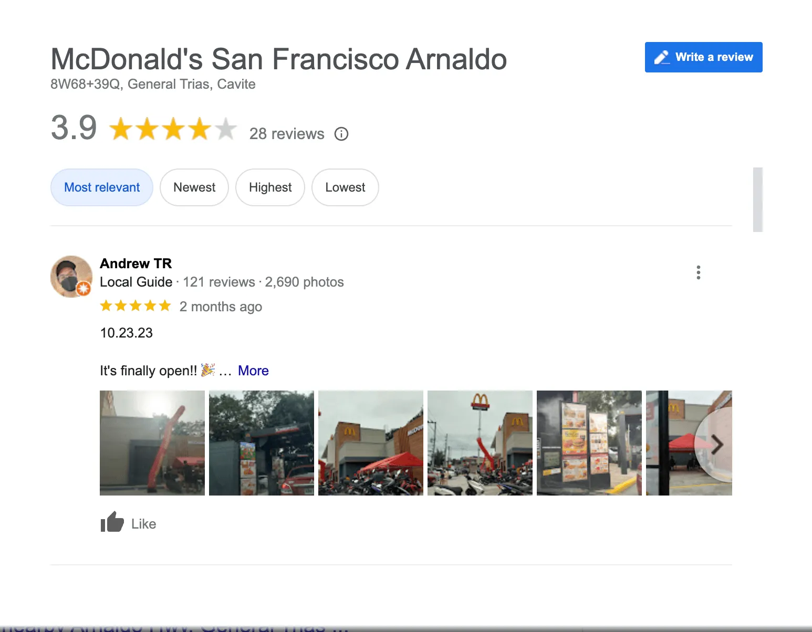This screenshot has width=812, height=632.
Task: Select the Highest reviews filter
Action: pyautogui.click(x=270, y=187)
